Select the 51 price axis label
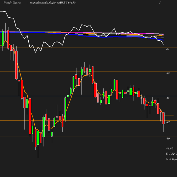The height and width of the screenshot is (177, 177). point(168,49)
